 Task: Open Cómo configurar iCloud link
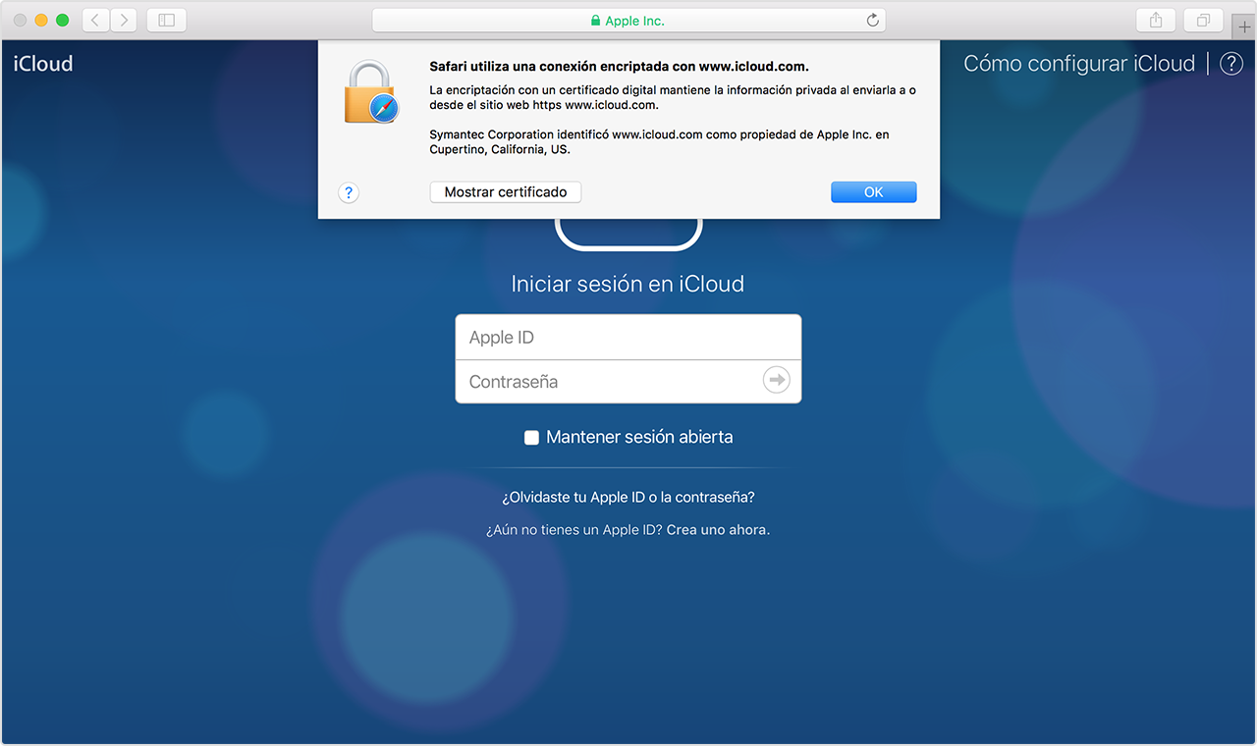1078,64
